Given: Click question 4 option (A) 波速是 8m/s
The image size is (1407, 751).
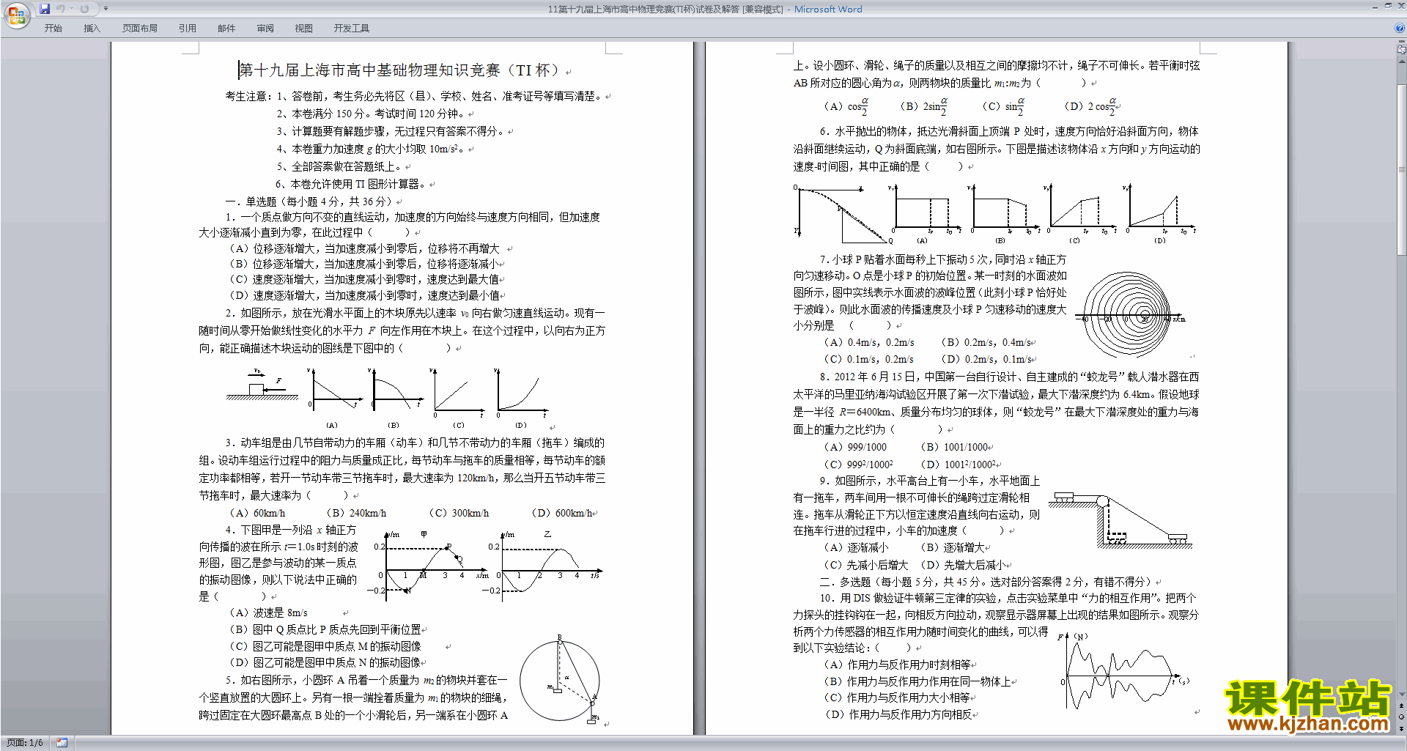Looking at the screenshot, I should click(268, 613).
